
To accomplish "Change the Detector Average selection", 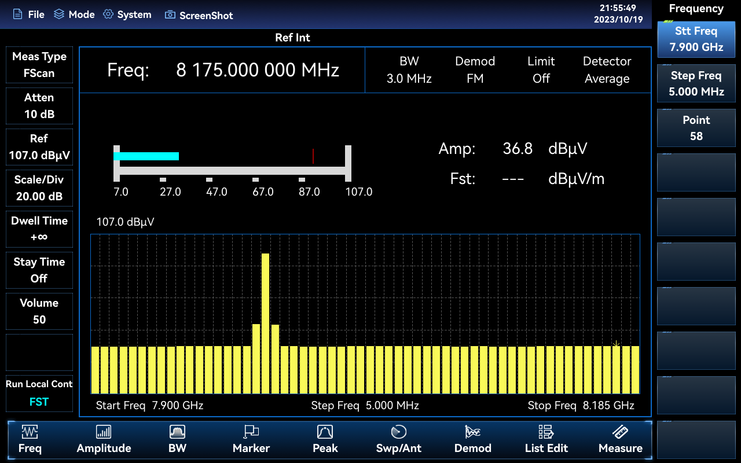I will click(607, 70).
